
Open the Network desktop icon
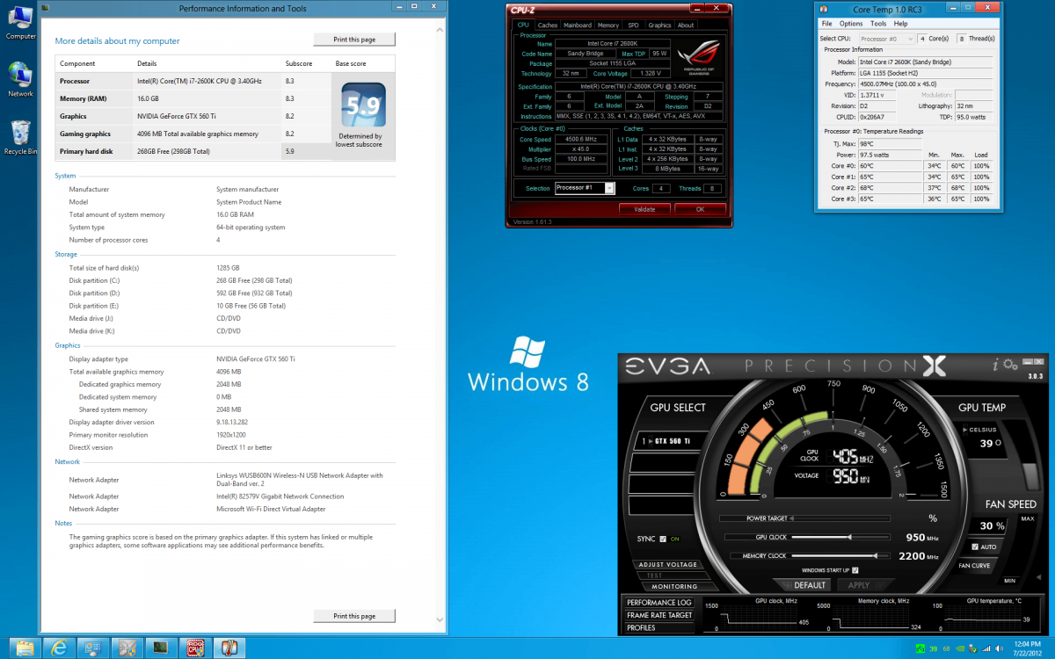tap(20, 77)
